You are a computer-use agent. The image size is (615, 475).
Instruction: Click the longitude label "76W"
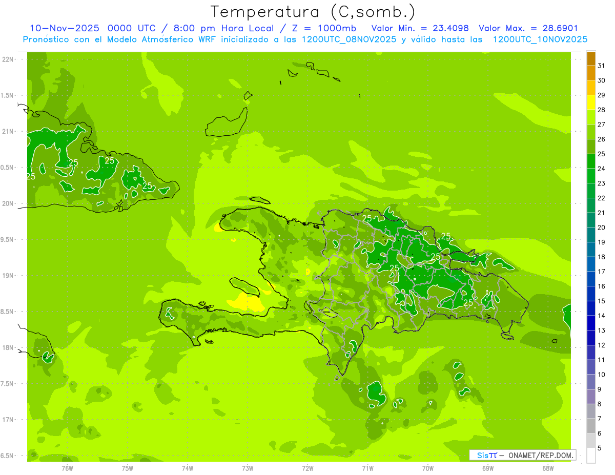point(67,468)
